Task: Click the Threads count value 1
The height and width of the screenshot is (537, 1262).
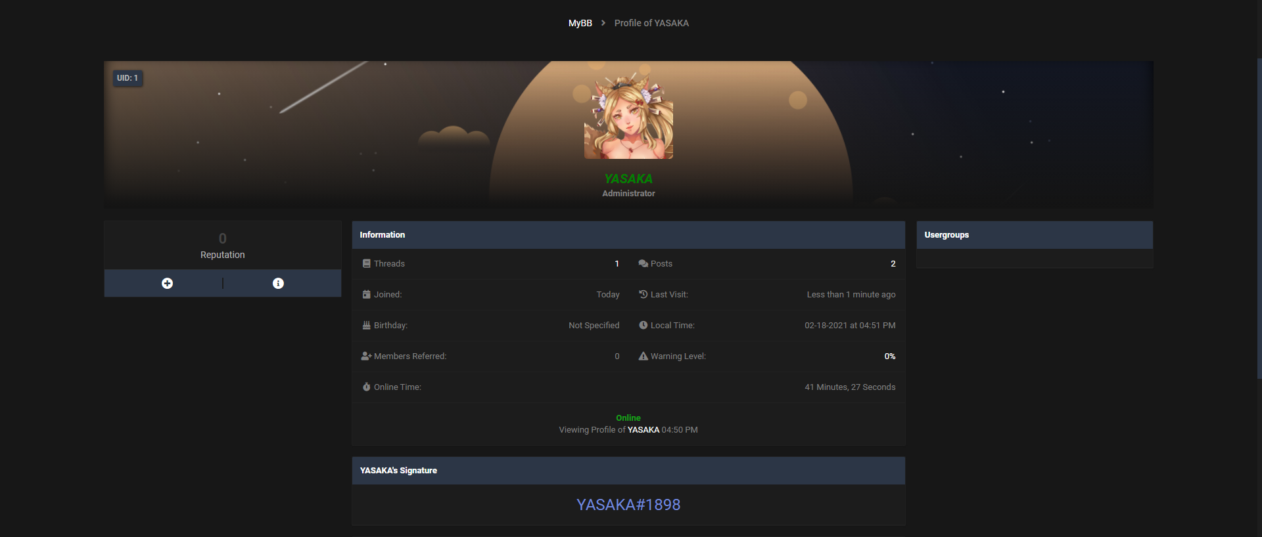Action: pos(617,263)
